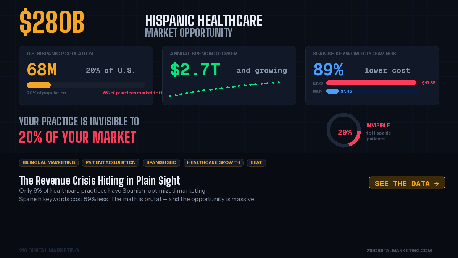Toggle the BILINGUAL MARKETING tag
Screen dimensions: 458x258
point(49,162)
